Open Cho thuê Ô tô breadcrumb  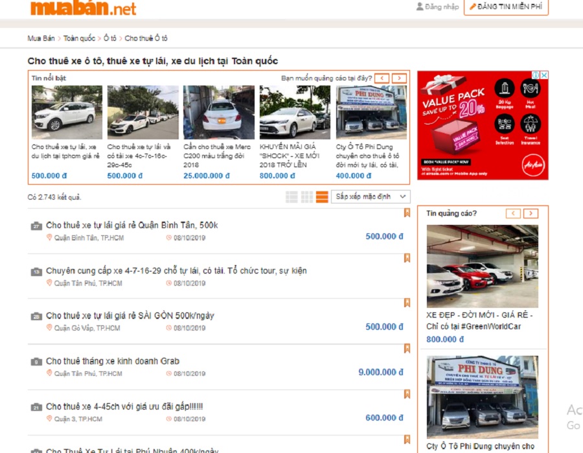(x=146, y=38)
